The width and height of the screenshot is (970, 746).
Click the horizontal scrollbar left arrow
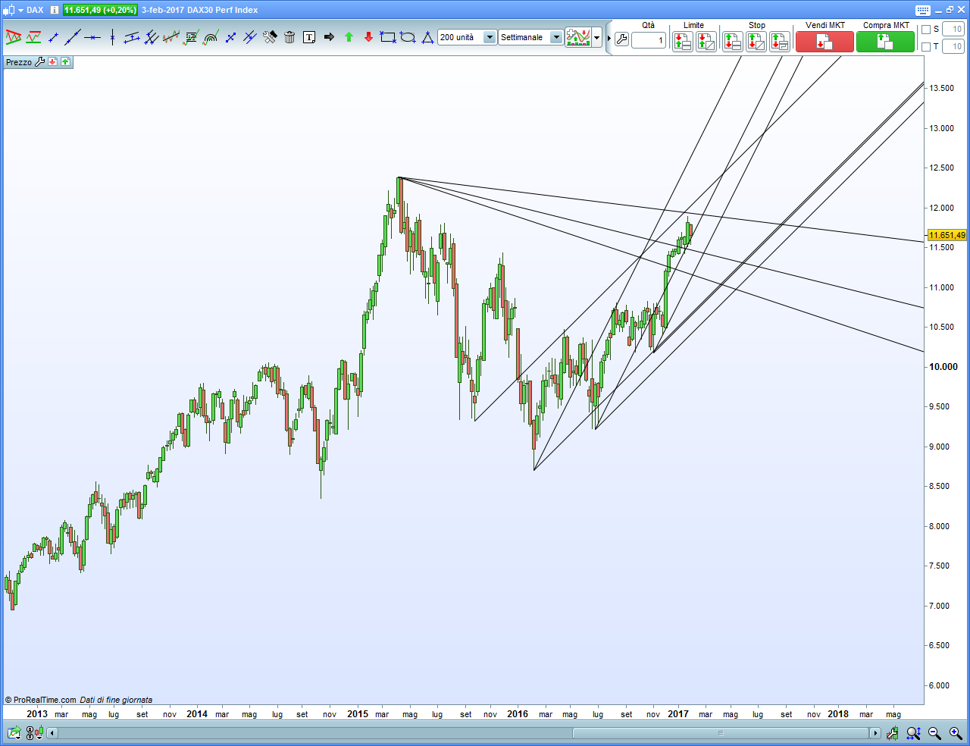tap(52, 733)
